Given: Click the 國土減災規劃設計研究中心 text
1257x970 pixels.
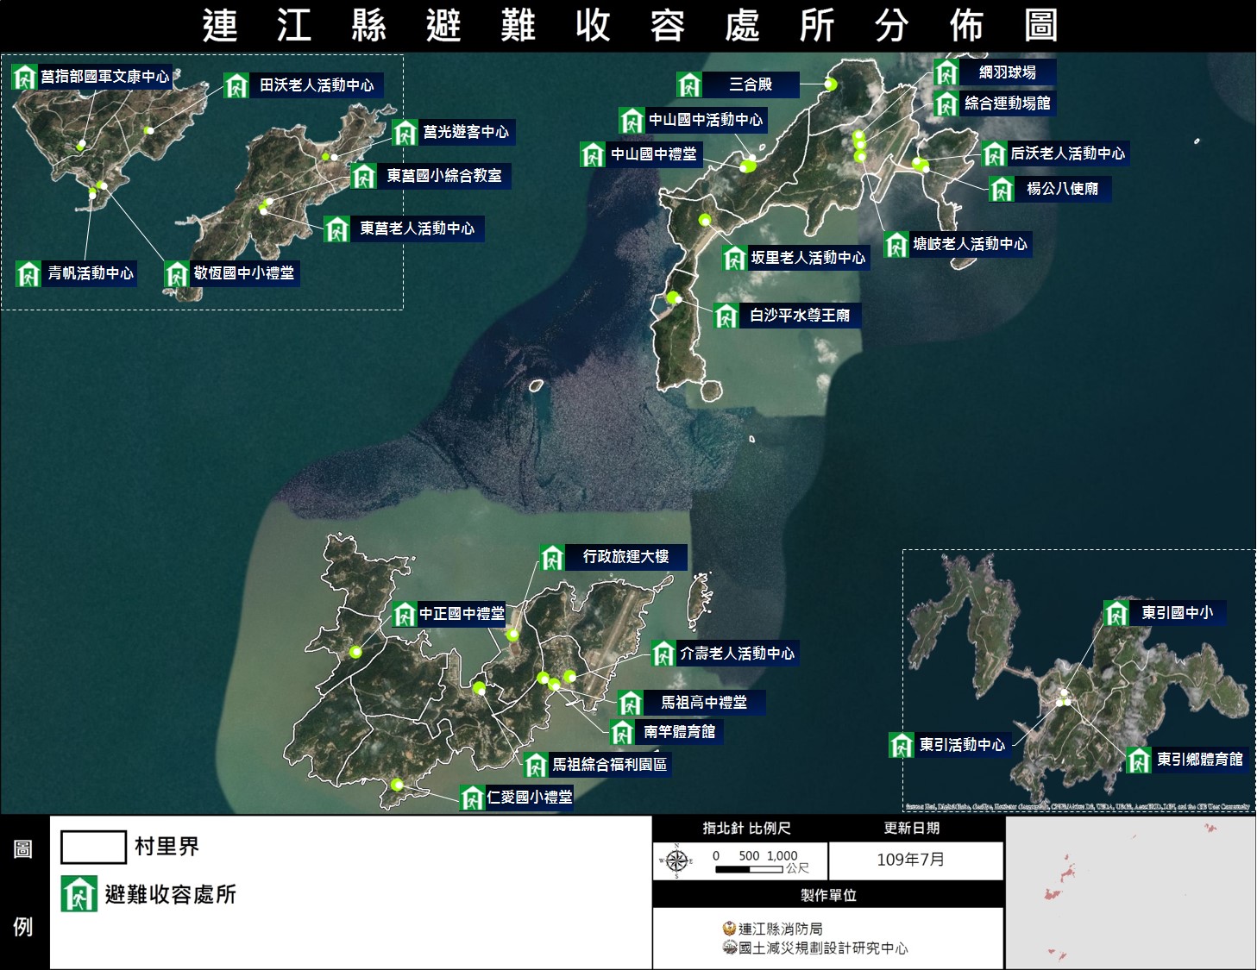Looking at the screenshot, I should (823, 948).
